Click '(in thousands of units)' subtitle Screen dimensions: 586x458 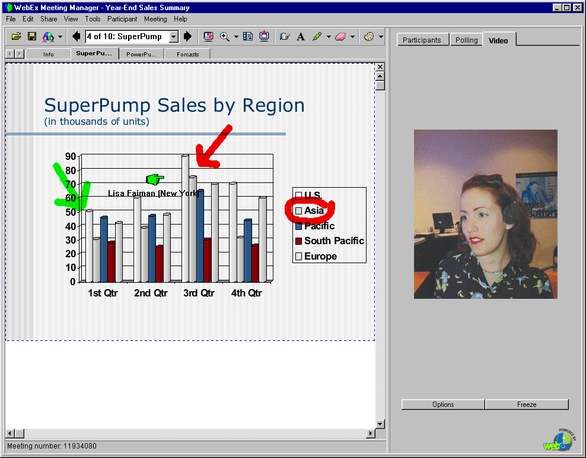pos(97,122)
